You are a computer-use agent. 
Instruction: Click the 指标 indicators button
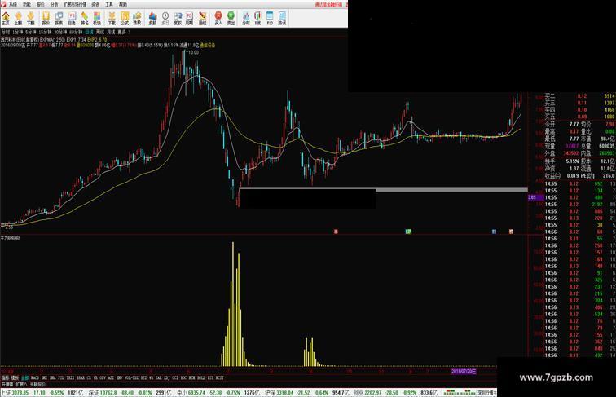5,377
